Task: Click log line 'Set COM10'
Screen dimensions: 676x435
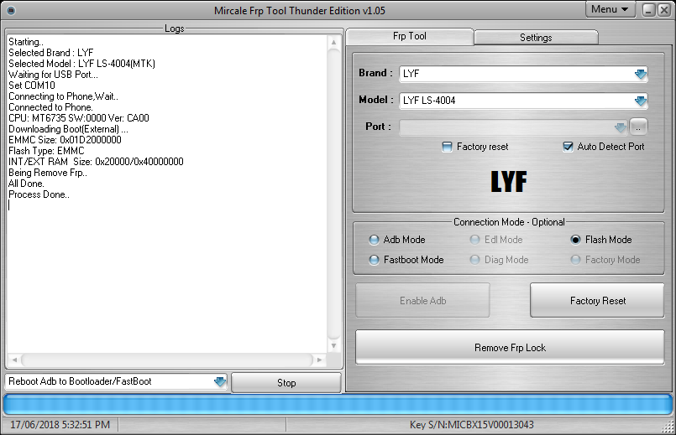Action: [x=32, y=85]
